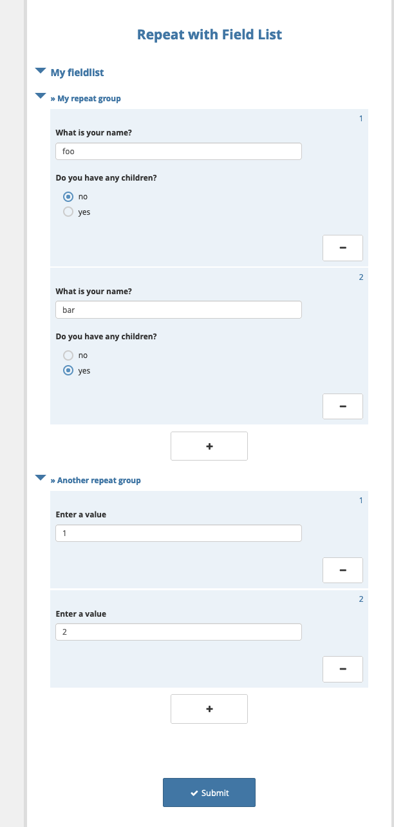Add new 'Another repeat group' entry
394x827 pixels.
pyautogui.click(x=209, y=709)
